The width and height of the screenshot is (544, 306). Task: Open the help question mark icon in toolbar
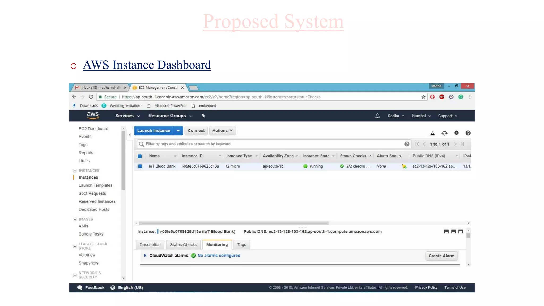coord(468,133)
